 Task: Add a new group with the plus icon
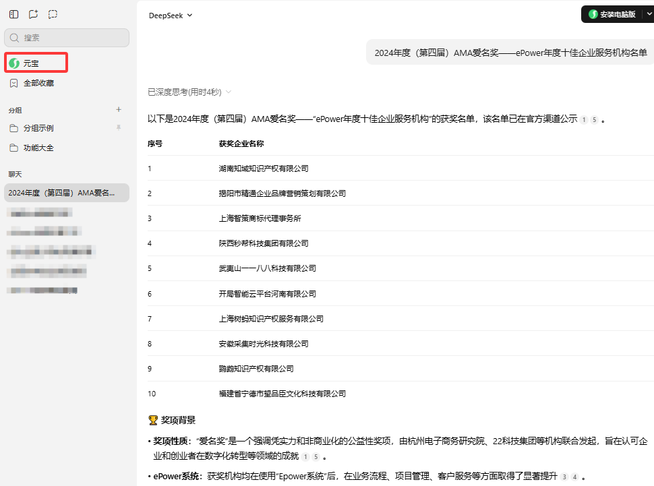click(119, 109)
